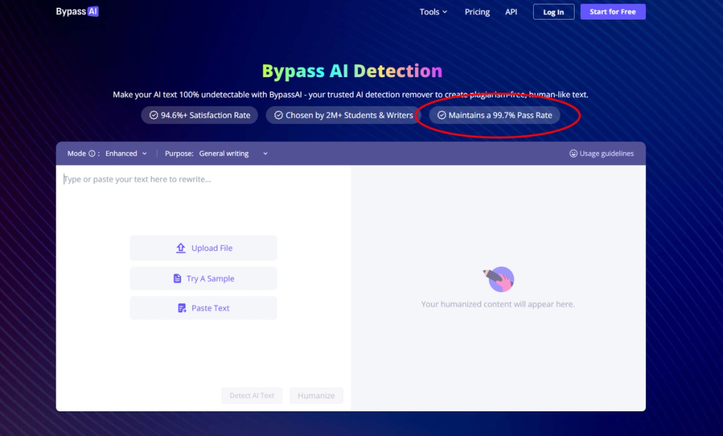Open the API page

[511, 12]
